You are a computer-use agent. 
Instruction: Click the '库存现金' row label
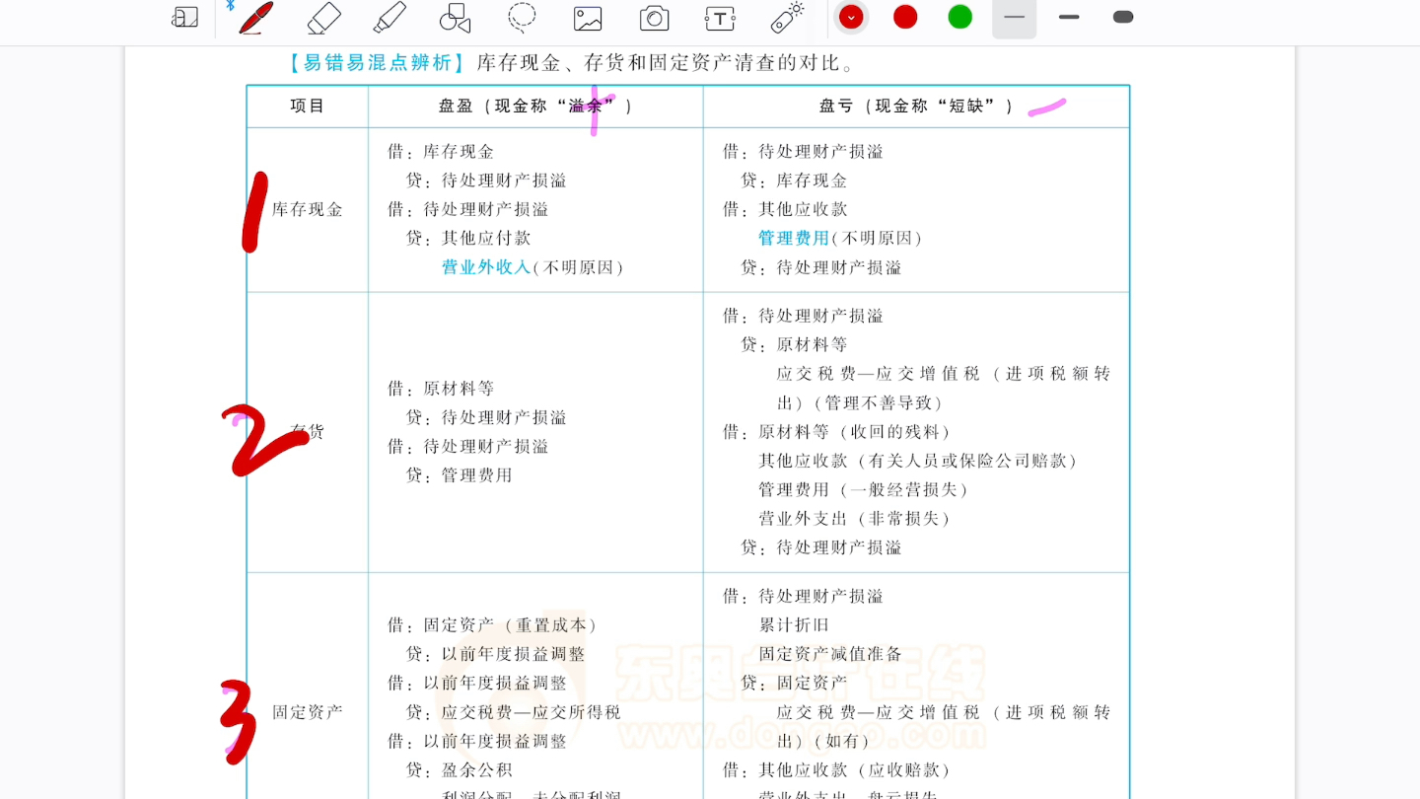click(308, 209)
